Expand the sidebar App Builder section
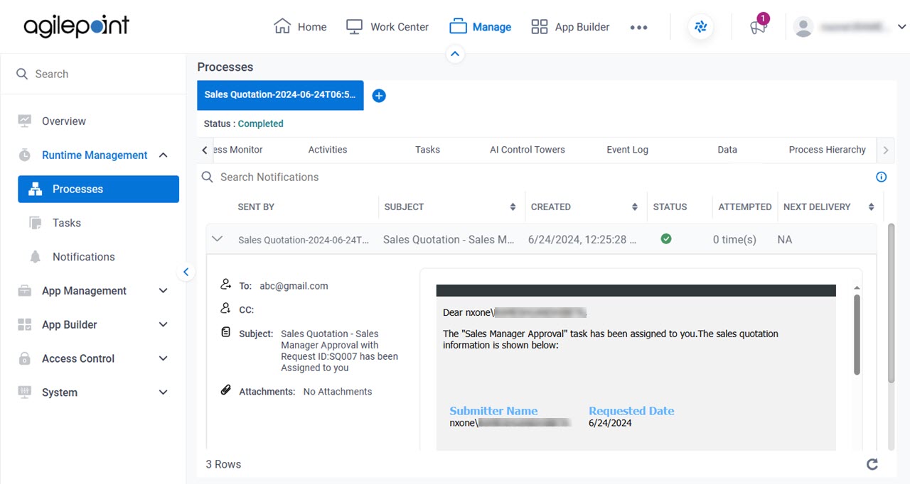The image size is (910, 484). (163, 325)
